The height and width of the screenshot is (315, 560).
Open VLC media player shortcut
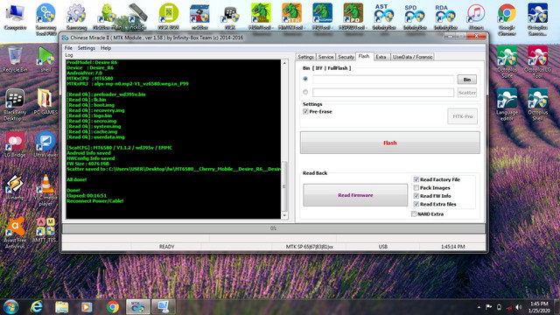pyautogui.click(x=45, y=189)
